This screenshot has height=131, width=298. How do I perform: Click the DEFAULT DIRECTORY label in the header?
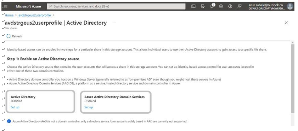tap(266, 9)
